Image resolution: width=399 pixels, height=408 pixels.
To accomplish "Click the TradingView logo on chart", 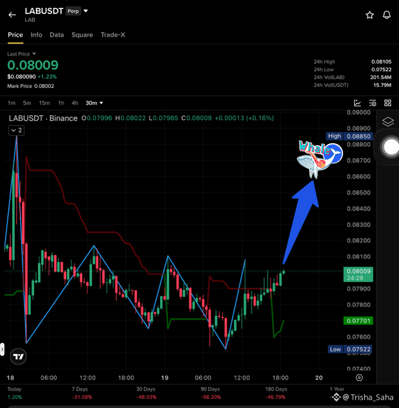I will click(x=18, y=357).
